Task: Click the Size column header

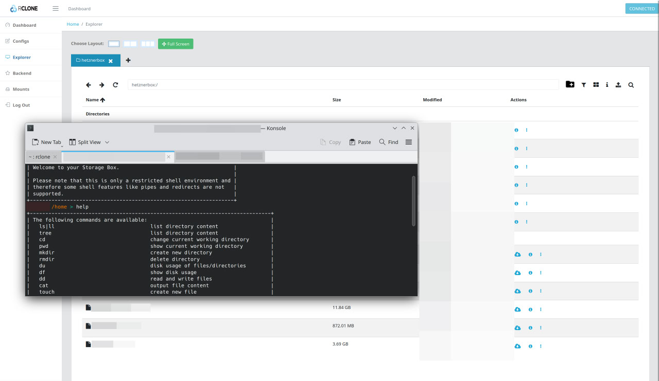Action: click(x=337, y=100)
